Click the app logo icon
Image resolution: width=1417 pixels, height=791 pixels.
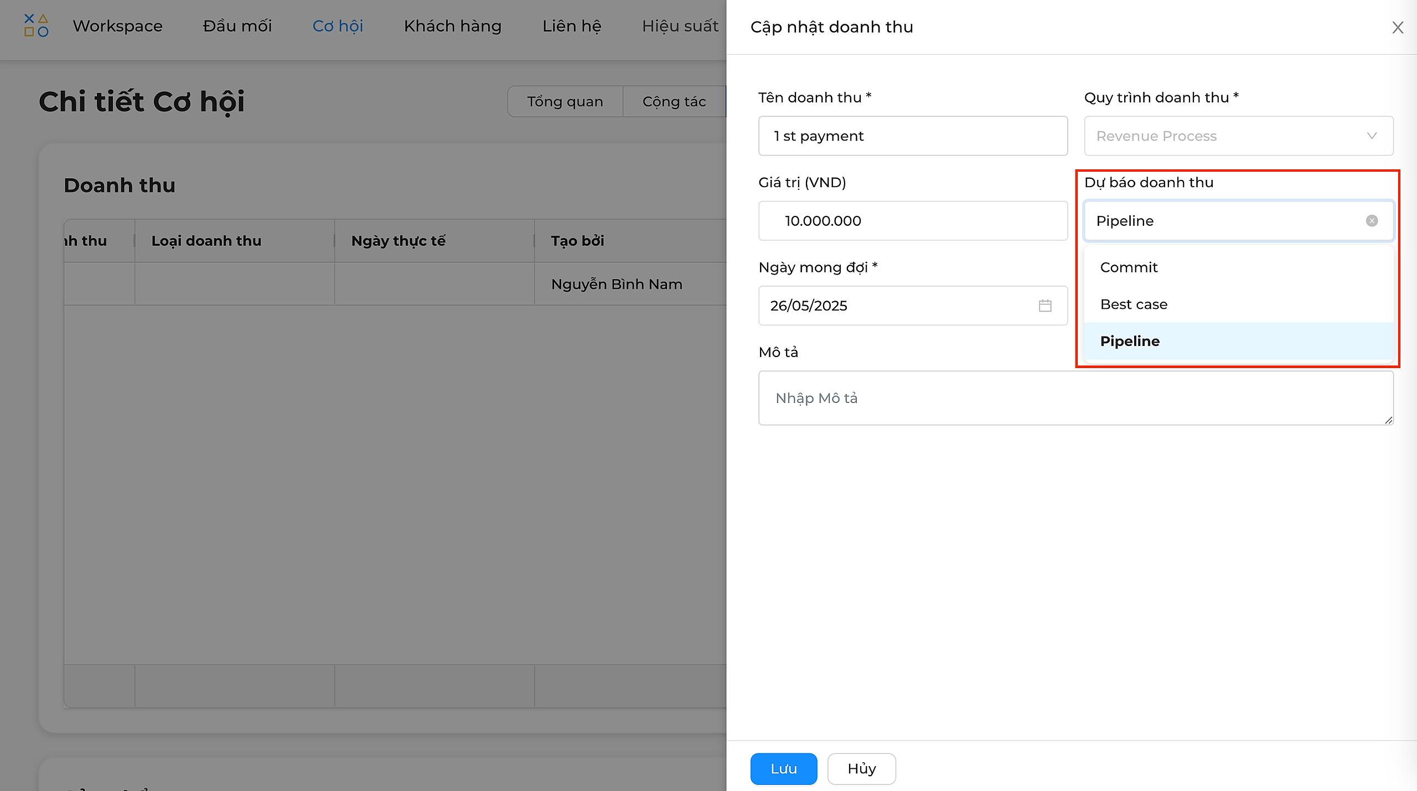[36, 25]
